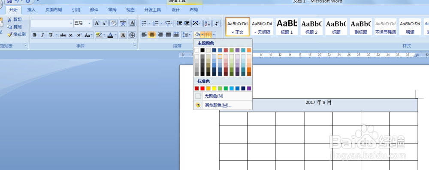Choose 无颜色(N) No Color option
This screenshot has height=170, width=429.
(223, 96)
